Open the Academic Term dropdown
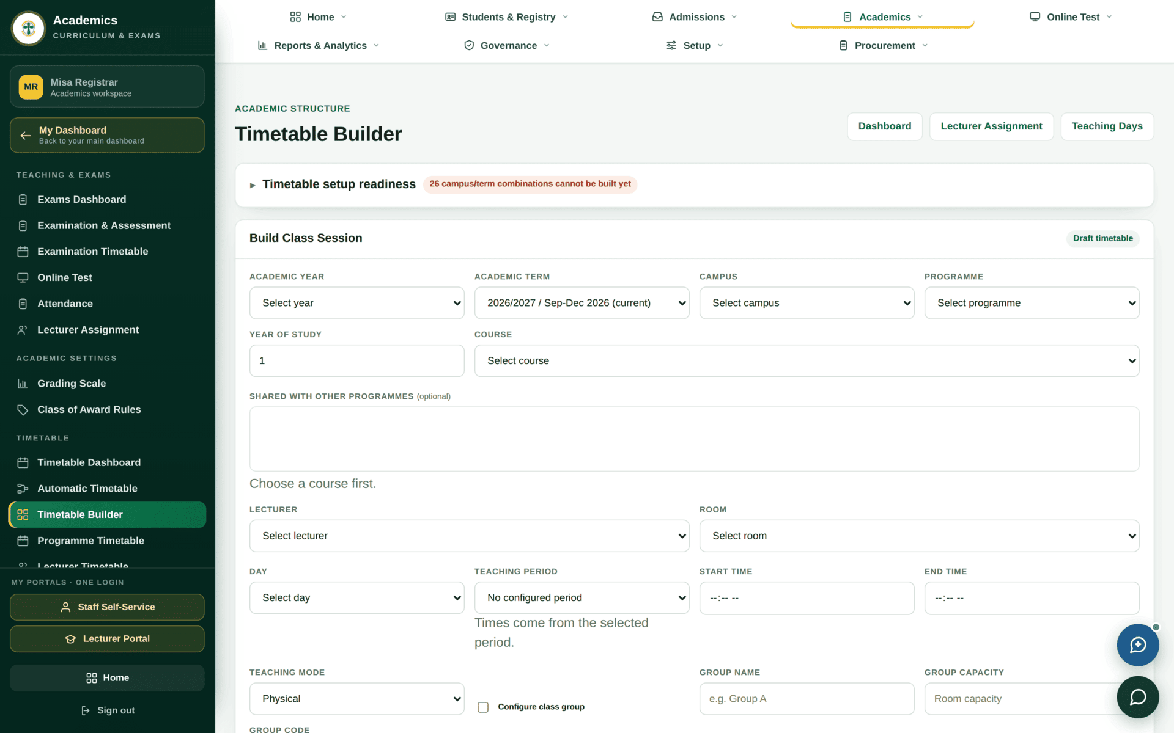This screenshot has width=1174, height=733. pyautogui.click(x=581, y=303)
